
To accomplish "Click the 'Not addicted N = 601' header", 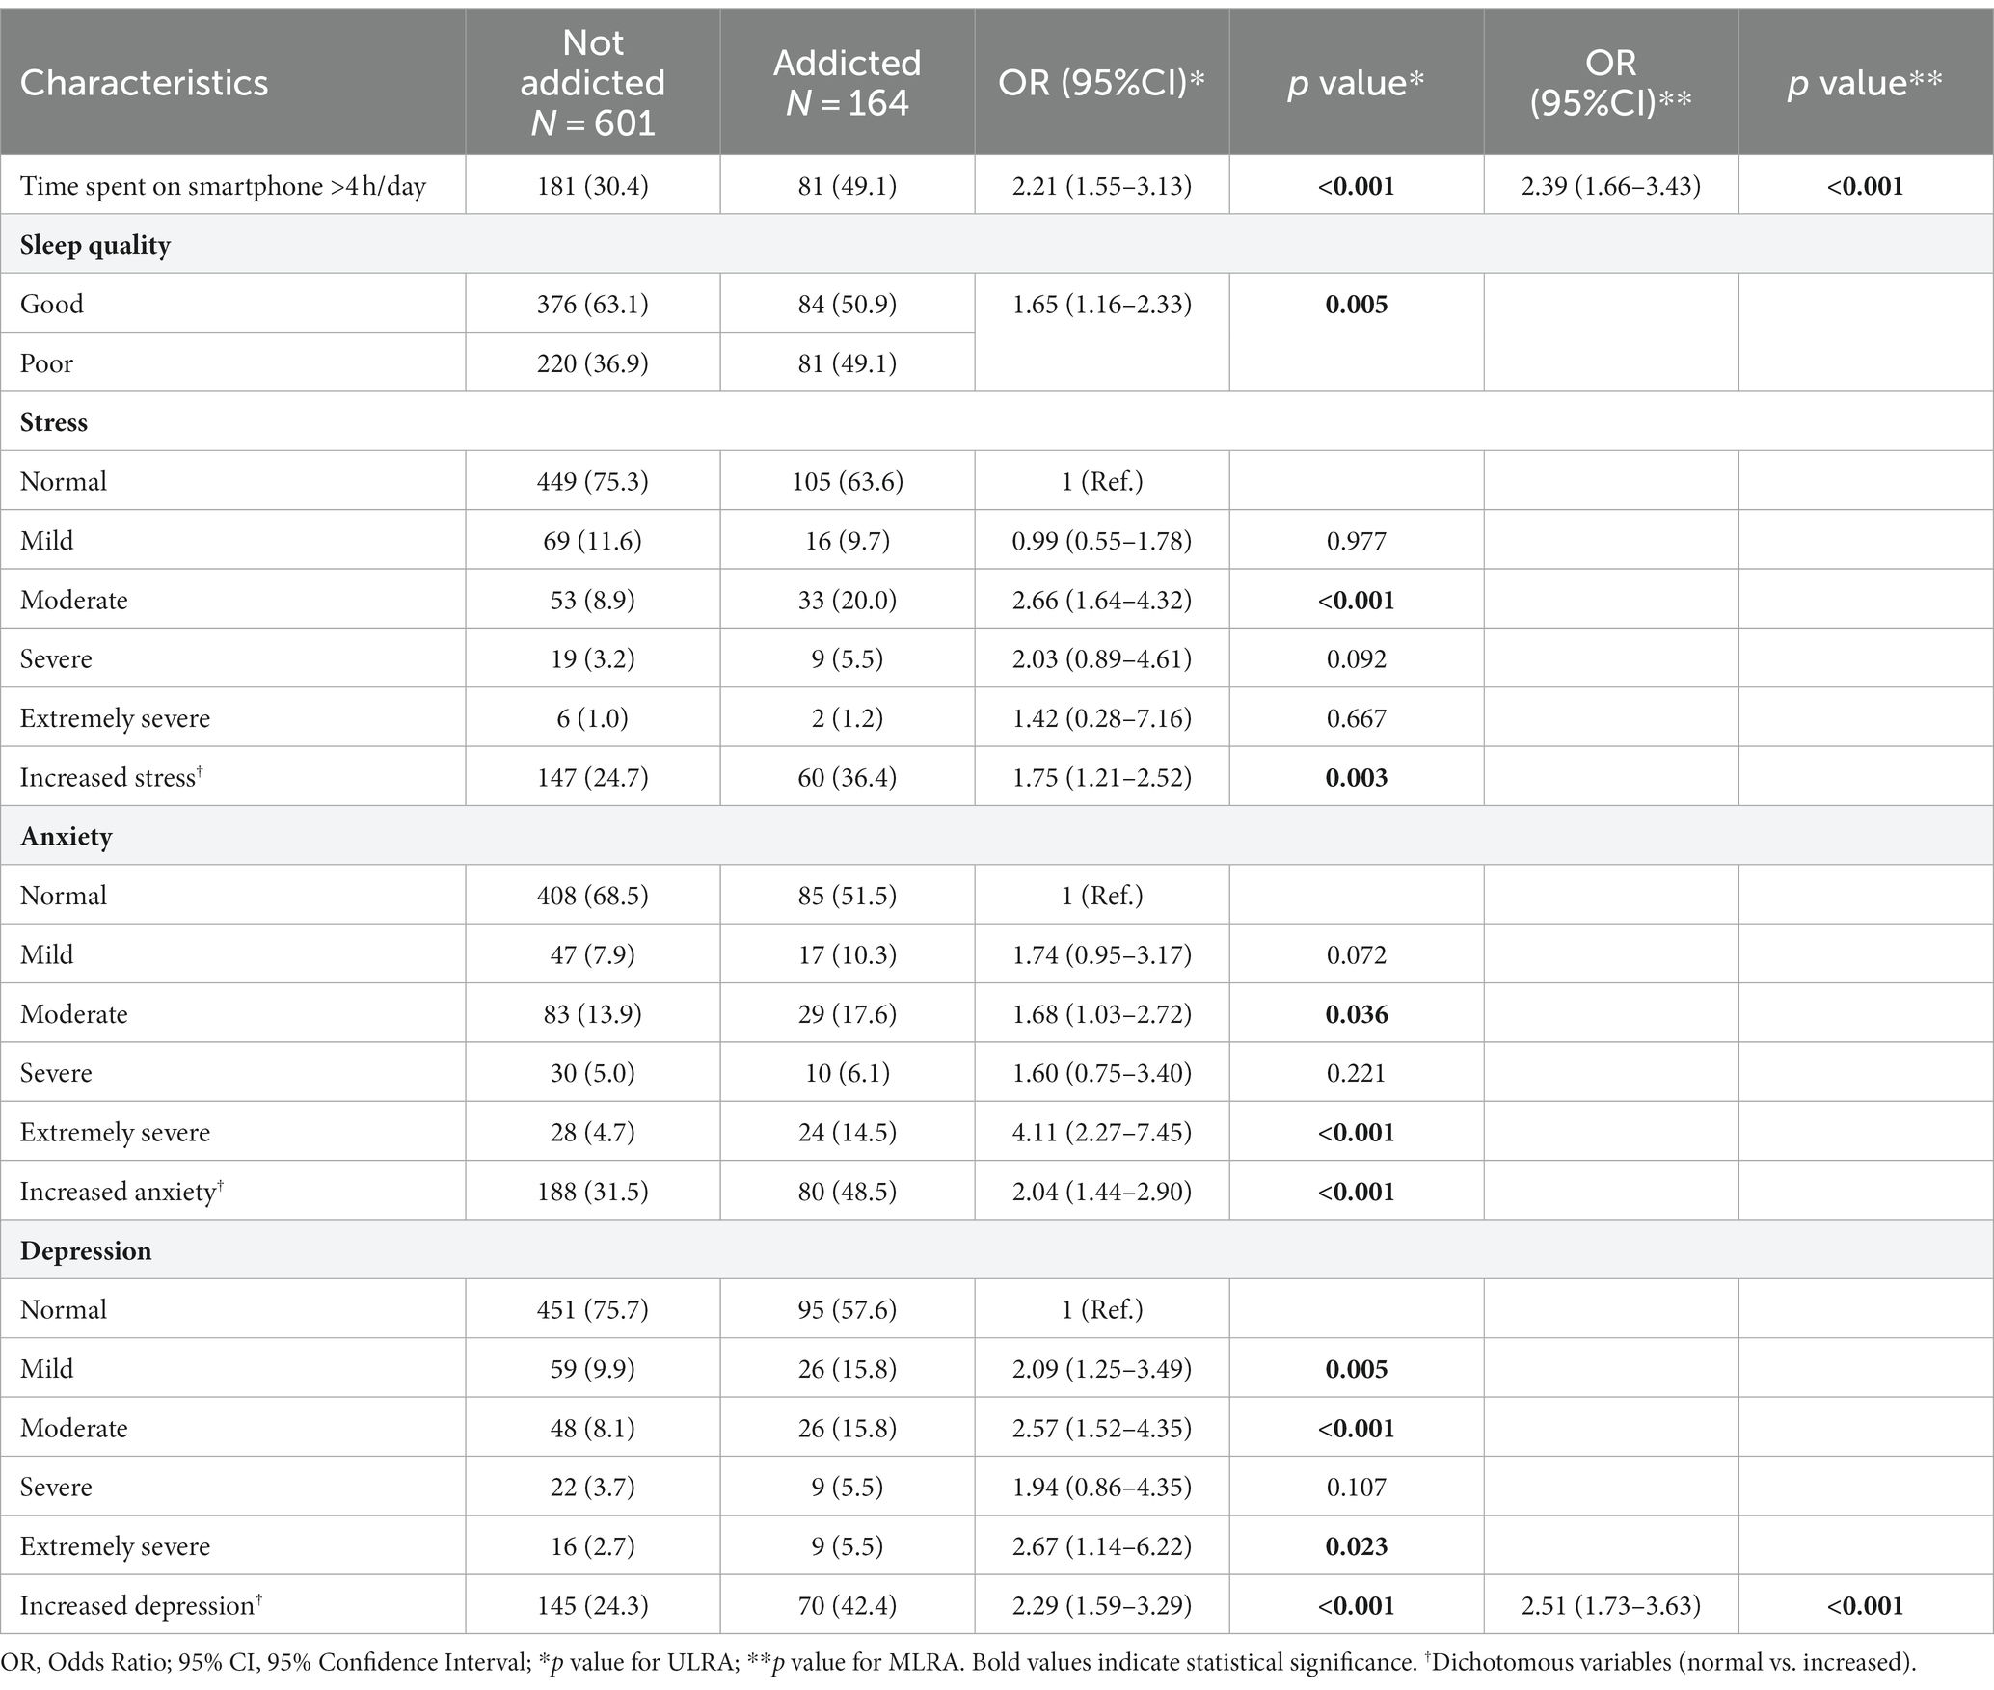I will (592, 83).
